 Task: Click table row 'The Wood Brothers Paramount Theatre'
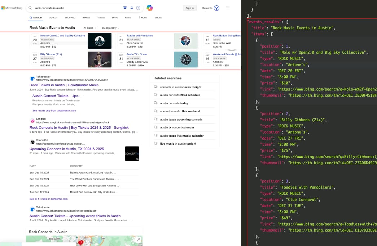pos(84,179)
